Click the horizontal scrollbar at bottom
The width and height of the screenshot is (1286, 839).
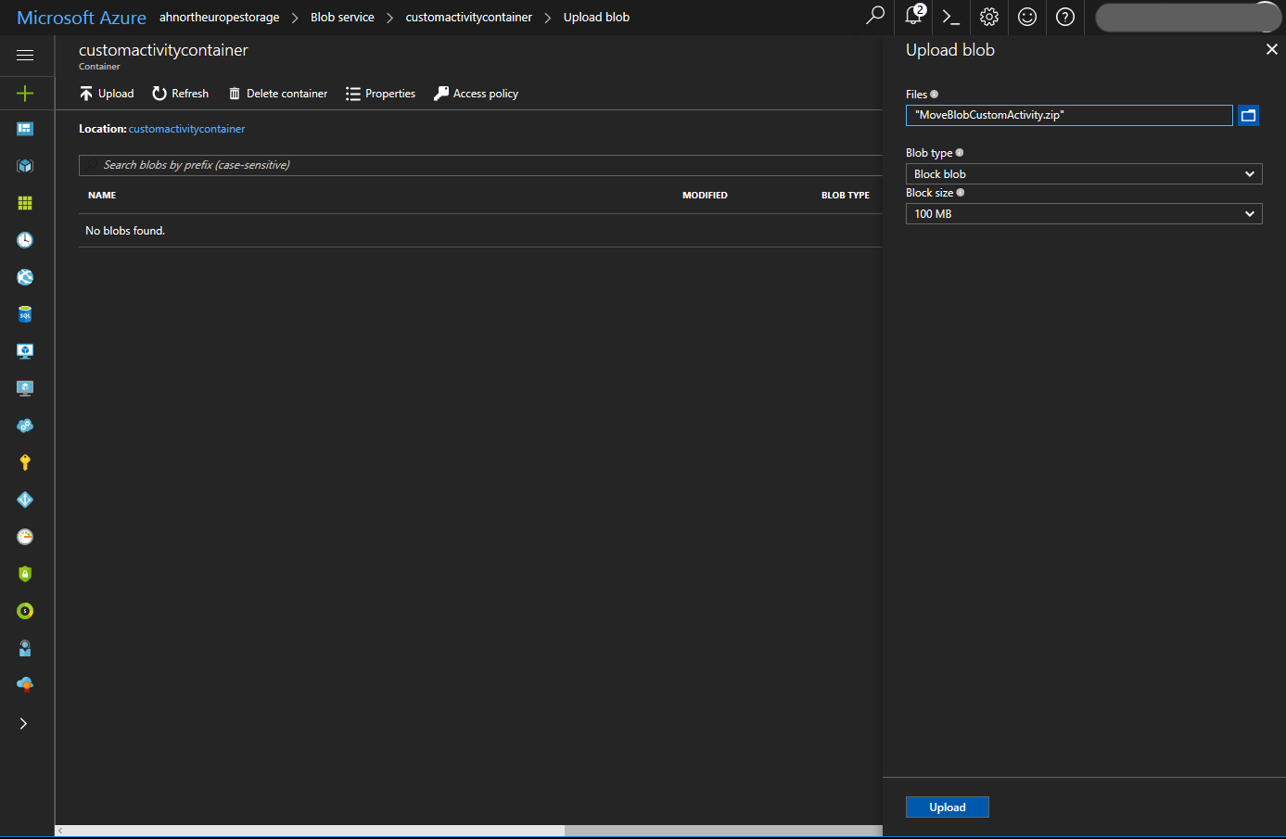[x=311, y=831]
